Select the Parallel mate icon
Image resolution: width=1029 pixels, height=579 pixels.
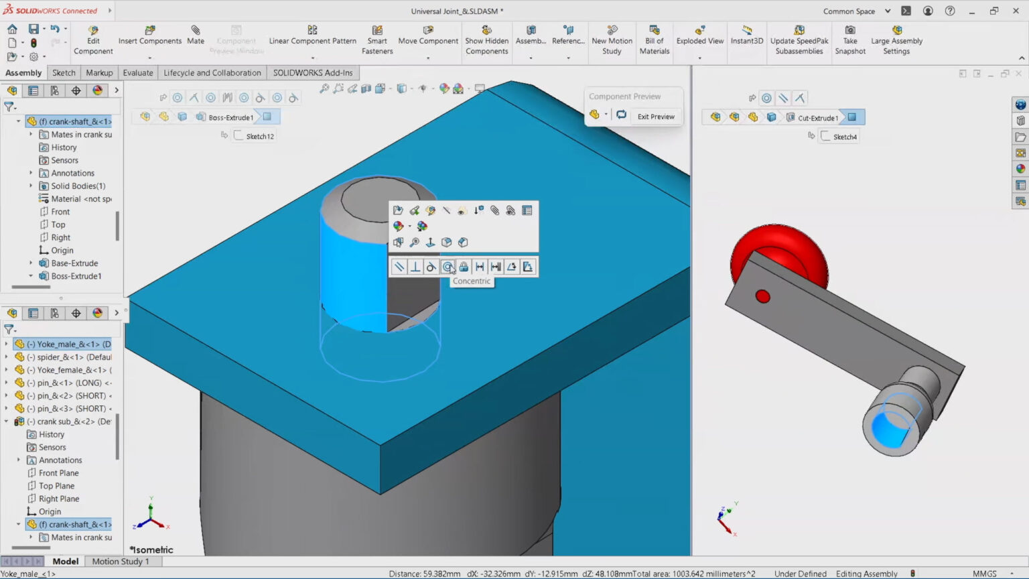tap(399, 266)
